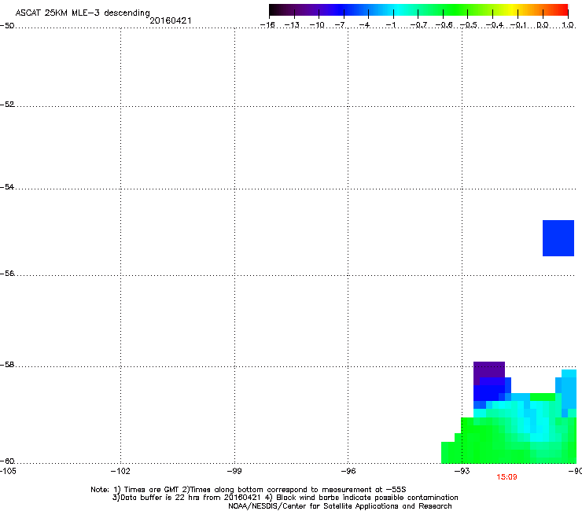This screenshot has height=511, width=582.
Task: Click the date 20160421 below the title
Action: 171,20
